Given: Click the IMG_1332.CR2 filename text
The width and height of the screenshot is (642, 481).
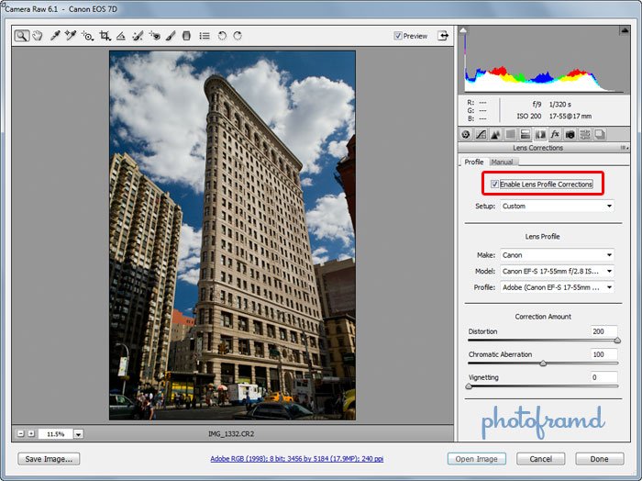Looking at the screenshot, I should coord(231,433).
